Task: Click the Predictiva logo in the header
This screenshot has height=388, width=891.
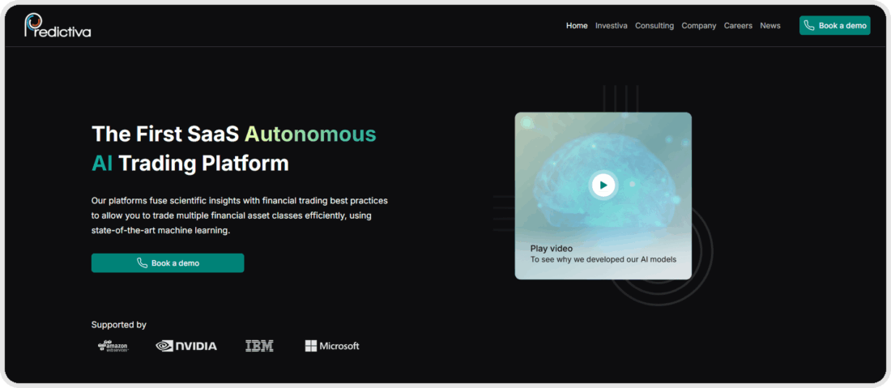Action: tap(58, 26)
